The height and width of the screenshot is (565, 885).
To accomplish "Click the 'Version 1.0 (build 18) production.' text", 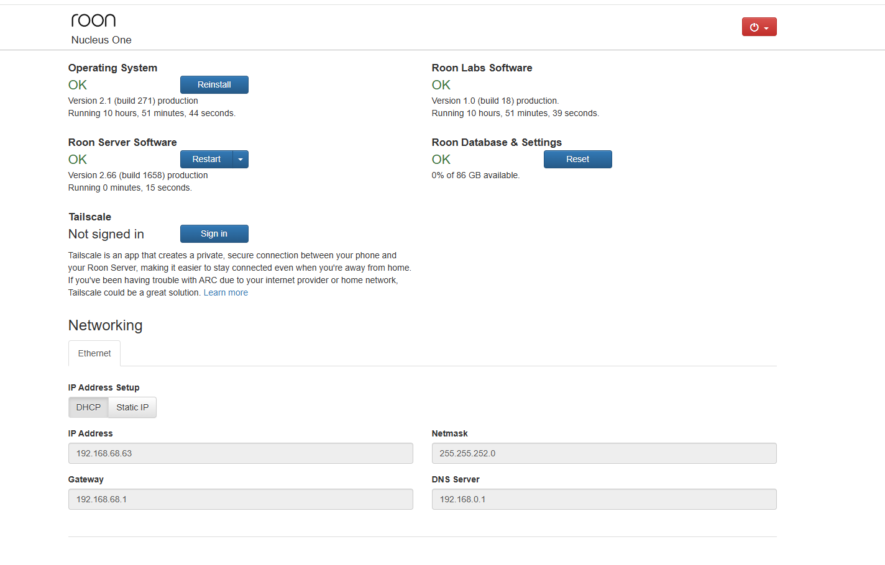I will coord(495,101).
